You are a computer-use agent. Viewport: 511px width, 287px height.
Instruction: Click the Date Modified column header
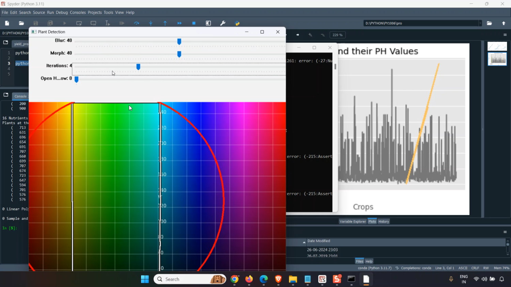point(319,241)
